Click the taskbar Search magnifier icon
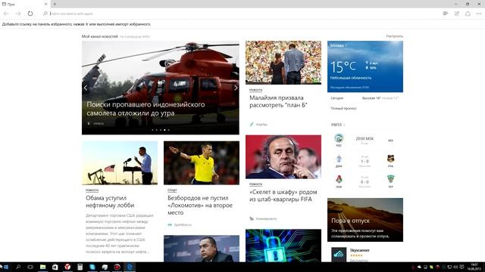Image resolution: width=485 pixels, height=272 pixels. 18,267
